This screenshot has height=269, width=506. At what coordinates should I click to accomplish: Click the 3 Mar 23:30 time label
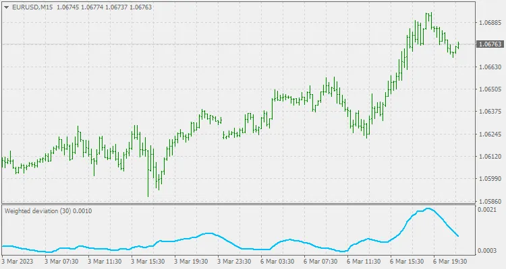[x=235, y=261]
